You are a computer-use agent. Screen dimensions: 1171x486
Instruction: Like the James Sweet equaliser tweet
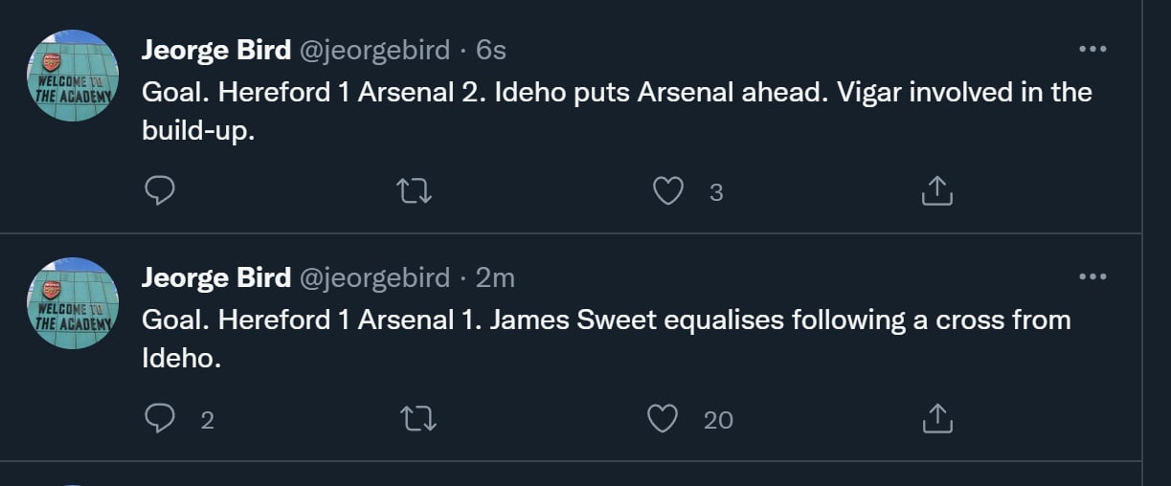tap(663, 419)
